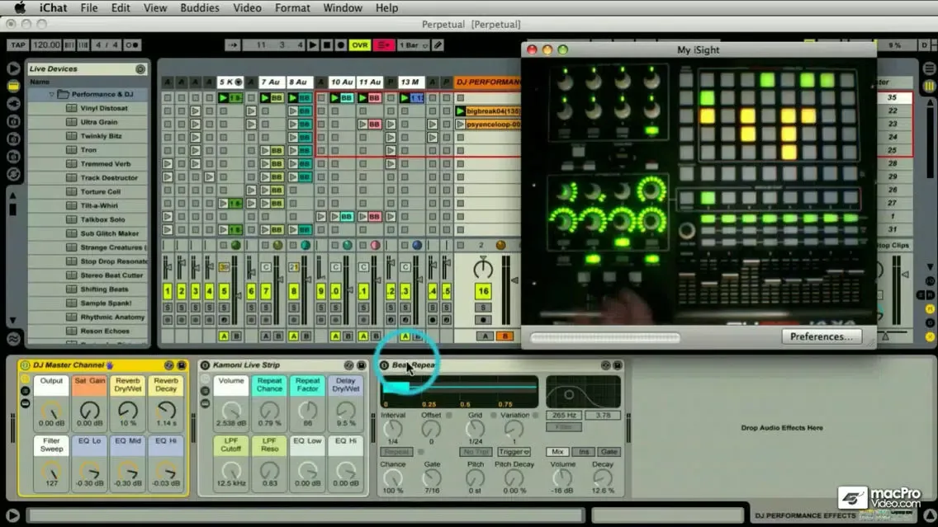Click the red back-to-arrangement button
This screenshot has height=527, width=938.
pos(383,45)
